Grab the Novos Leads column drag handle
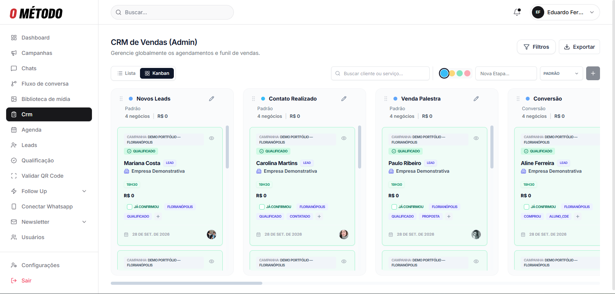 [121, 99]
